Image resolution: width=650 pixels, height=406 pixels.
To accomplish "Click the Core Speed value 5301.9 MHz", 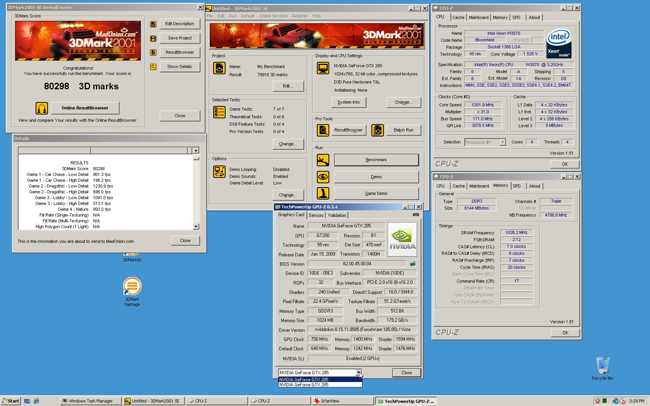I will 482,105.
